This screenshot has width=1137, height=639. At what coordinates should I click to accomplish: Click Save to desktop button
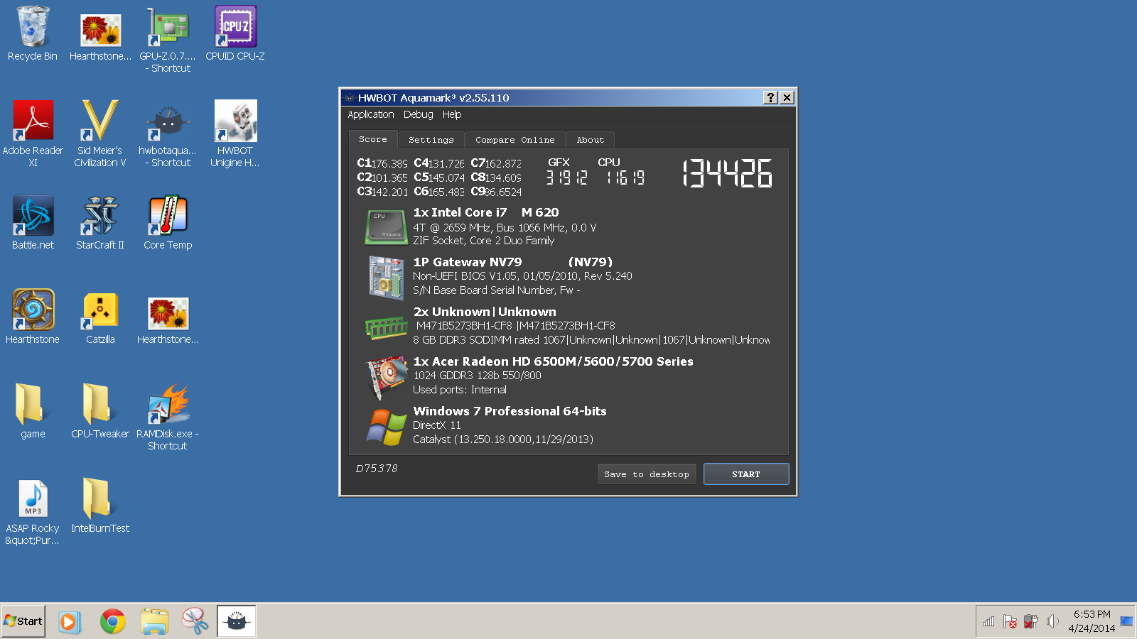(x=647, y=474)
